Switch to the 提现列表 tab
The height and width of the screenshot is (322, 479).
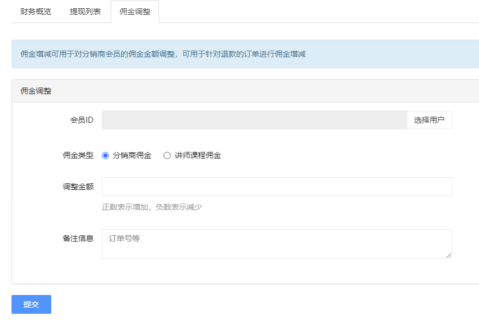85,12
